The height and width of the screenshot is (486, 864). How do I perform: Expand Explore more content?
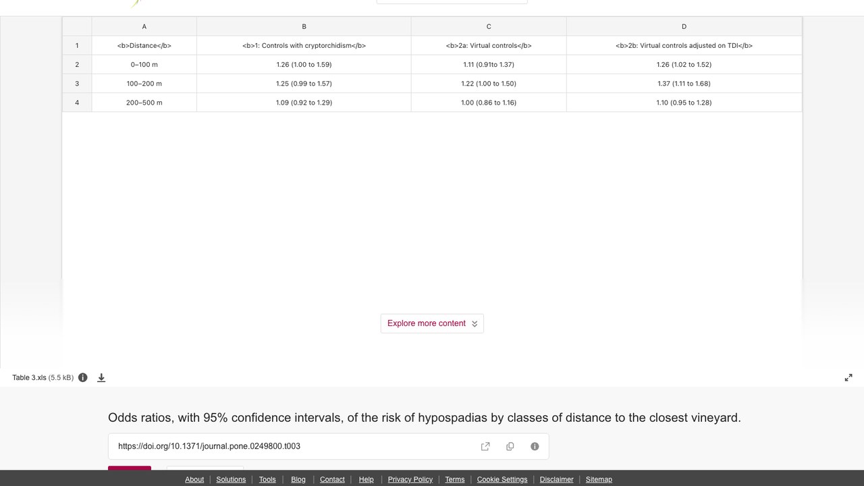(x=432, y=323)
